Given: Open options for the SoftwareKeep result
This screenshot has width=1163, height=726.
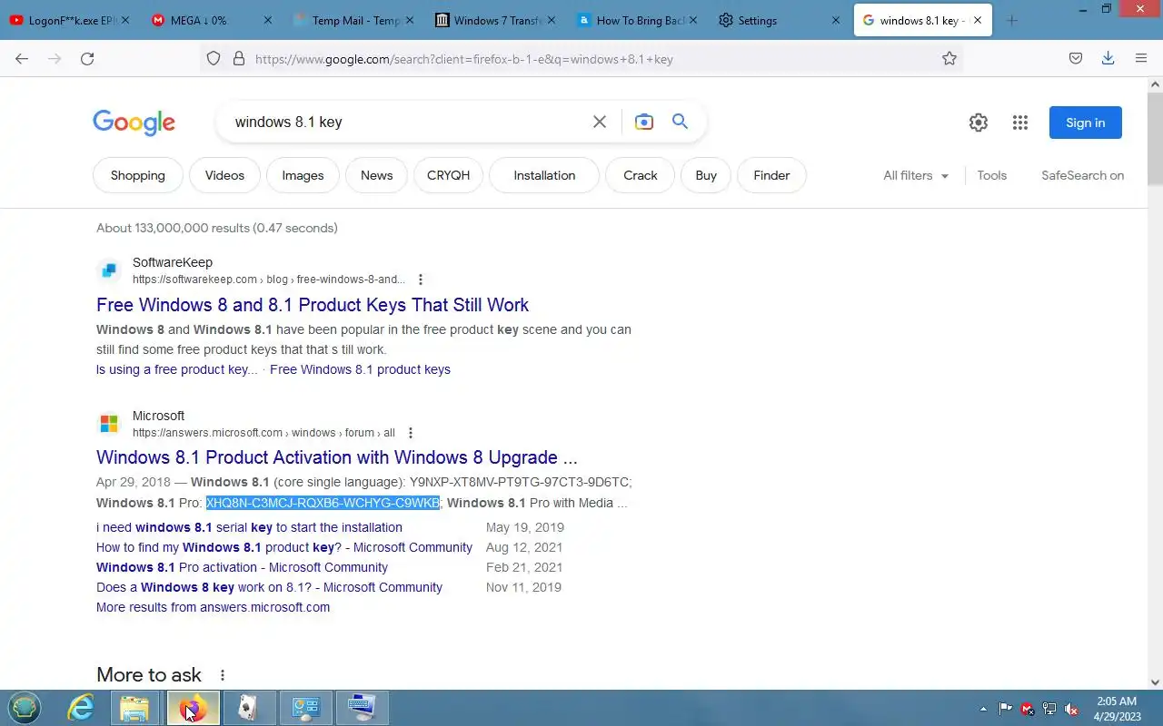Looking at the screenshot, I should pyautogui.click(x=421, y=280).
